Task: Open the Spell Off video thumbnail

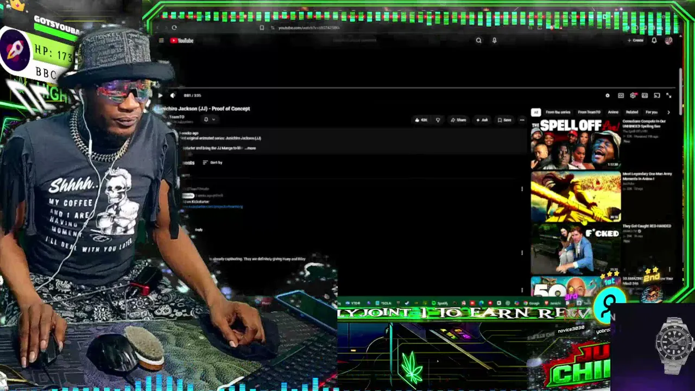Action: click(576, 144)
